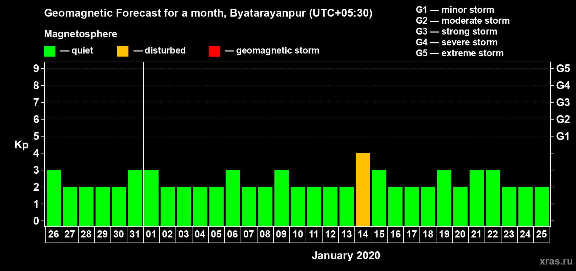Click the Kp axis title
Viewport: 576px width, 271px height.
21,145
